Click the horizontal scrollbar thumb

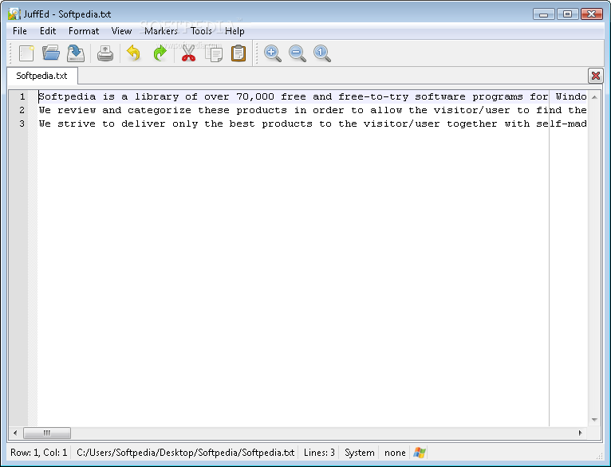point(47,433)
